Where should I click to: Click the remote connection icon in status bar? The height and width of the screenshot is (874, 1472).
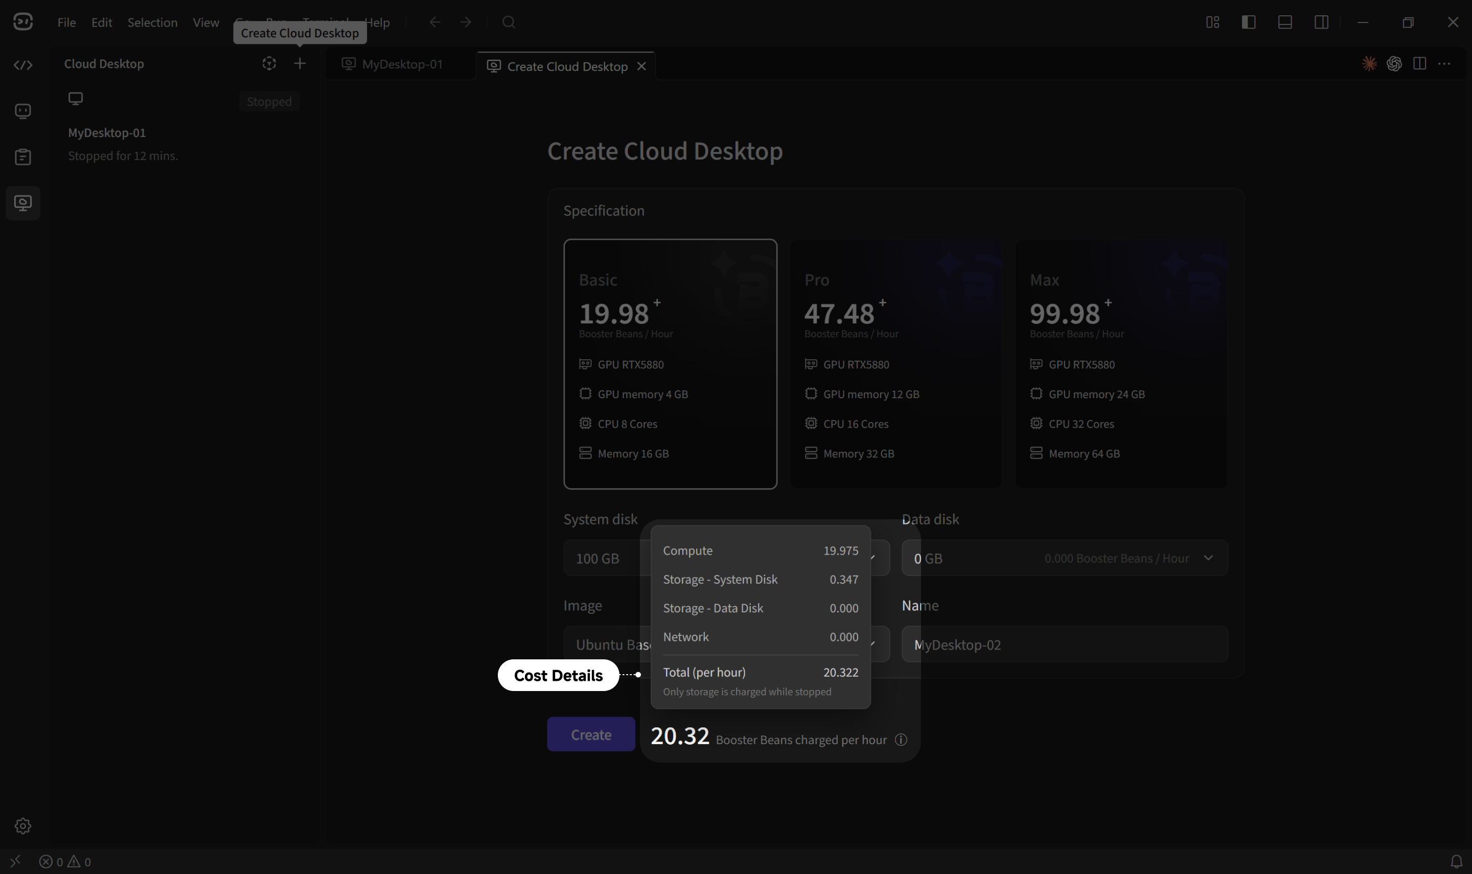click(x=16, y=862)
